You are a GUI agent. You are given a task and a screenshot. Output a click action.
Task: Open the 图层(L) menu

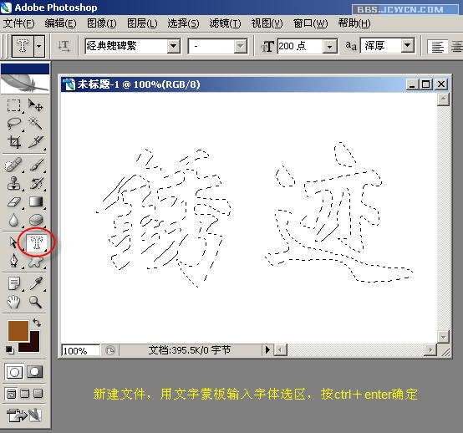[x=142, y=23]
